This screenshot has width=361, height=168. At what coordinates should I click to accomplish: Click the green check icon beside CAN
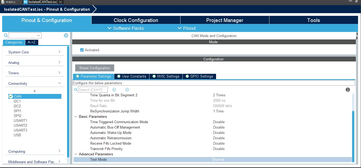coord(11,96)
